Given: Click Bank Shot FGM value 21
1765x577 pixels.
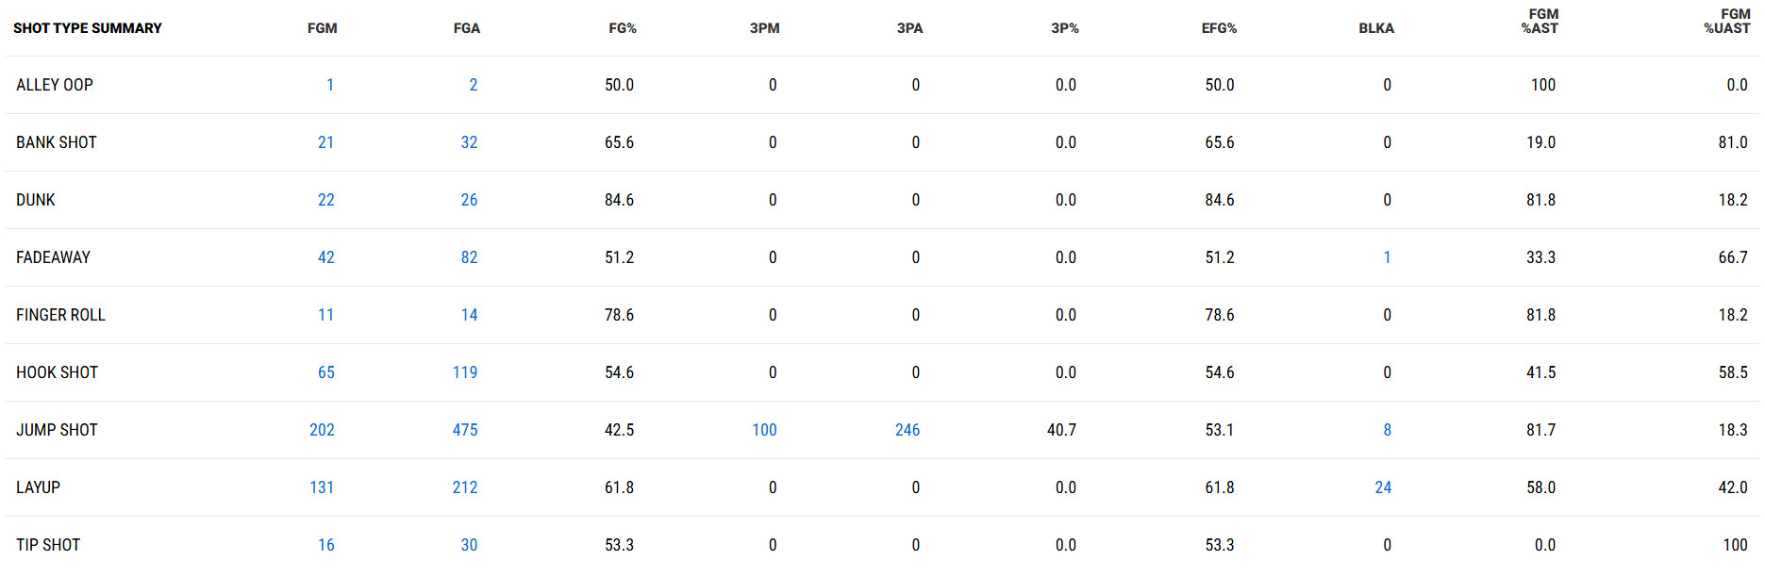Looking at the screenshot, I should pyautogui.click(x=326, y=142).
